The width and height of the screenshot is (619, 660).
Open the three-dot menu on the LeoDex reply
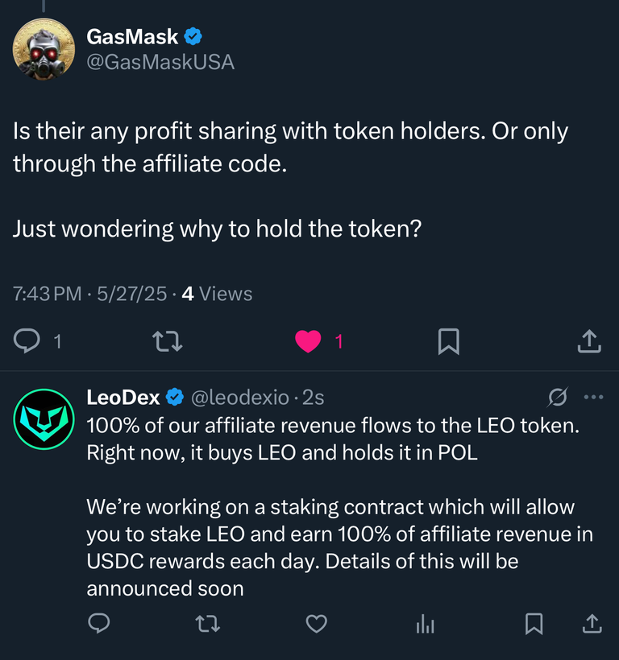click(x=594, y=397)
